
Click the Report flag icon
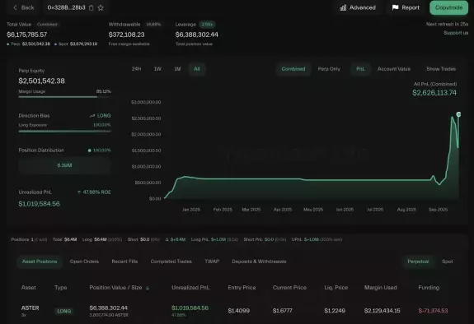click(x=395, y=7)
